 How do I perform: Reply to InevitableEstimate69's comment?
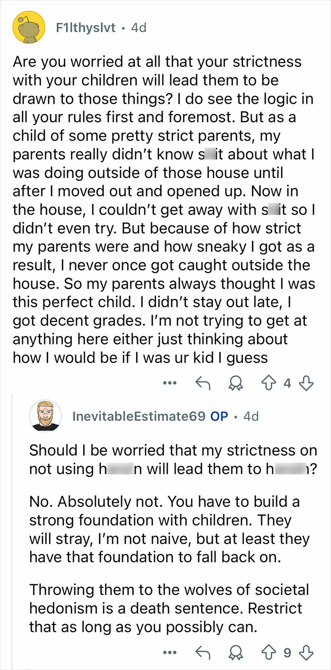click(203, 651)
